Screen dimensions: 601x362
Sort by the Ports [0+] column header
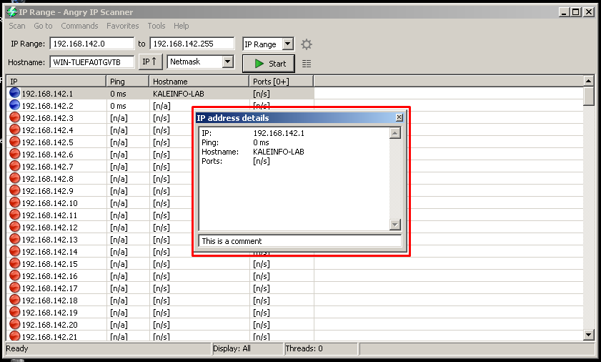click(x=282, y=82)
